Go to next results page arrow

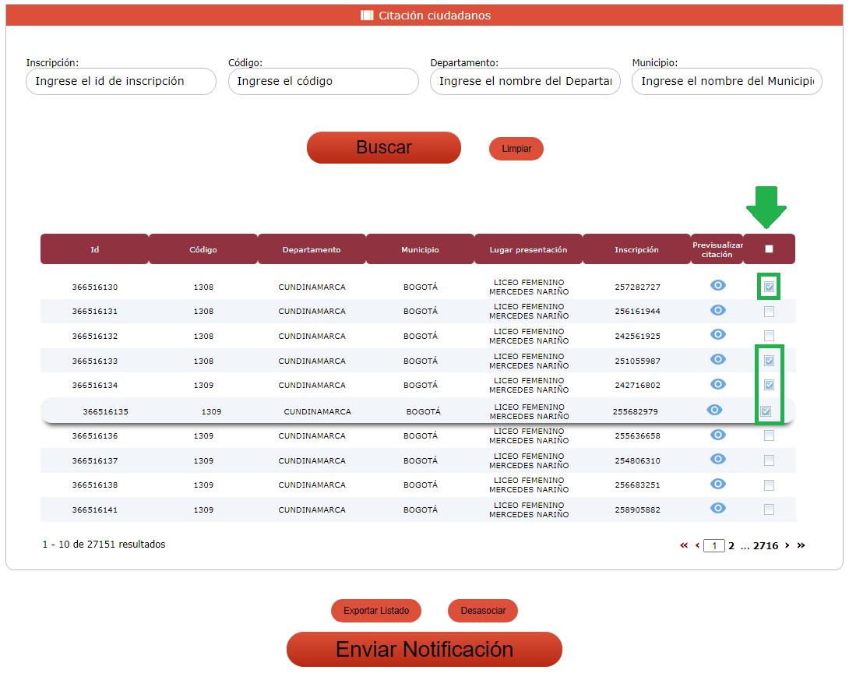click(x=787, y=545)
